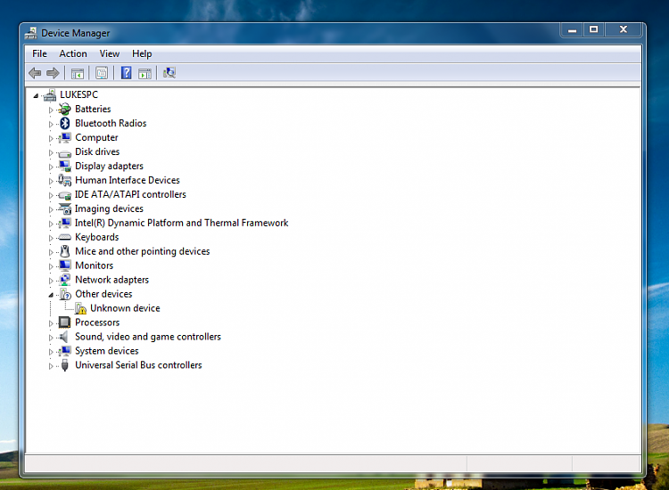The height and width of the screenshot is (490, 669).
Task: Click the Keyboards icon
Action: (x=65, y=237)
